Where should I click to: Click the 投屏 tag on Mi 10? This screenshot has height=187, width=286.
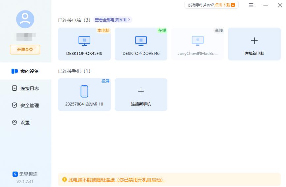[105, 81]
